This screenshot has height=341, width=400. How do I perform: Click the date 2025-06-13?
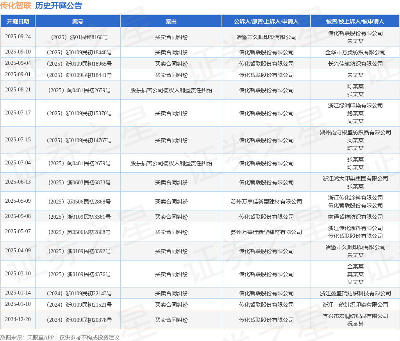(x=18, y=182)
